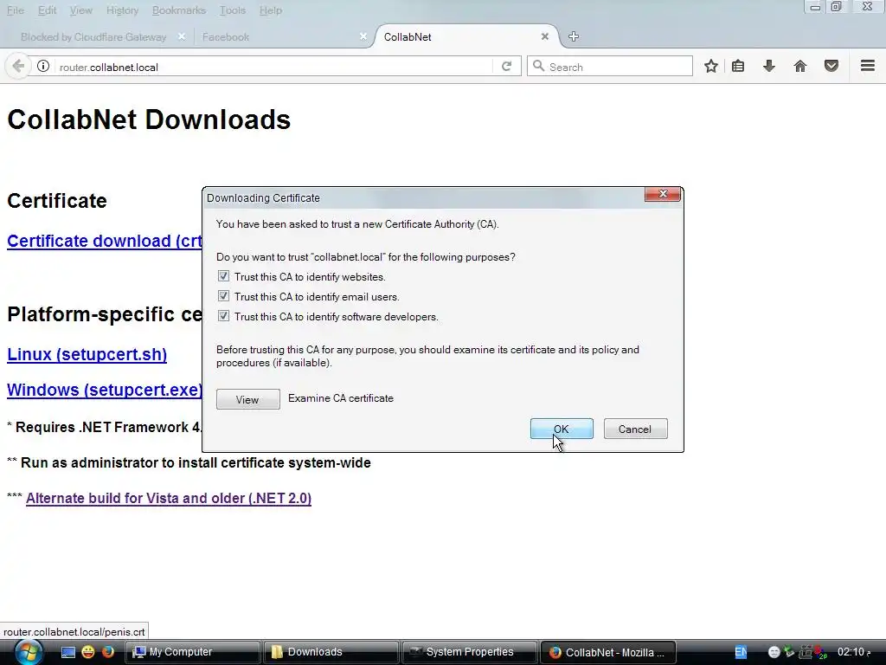The width and height of the screenshot is (886, 665).
Task: Open the Windows (setupcert.exe) link
Action: (x=104, y=391)
